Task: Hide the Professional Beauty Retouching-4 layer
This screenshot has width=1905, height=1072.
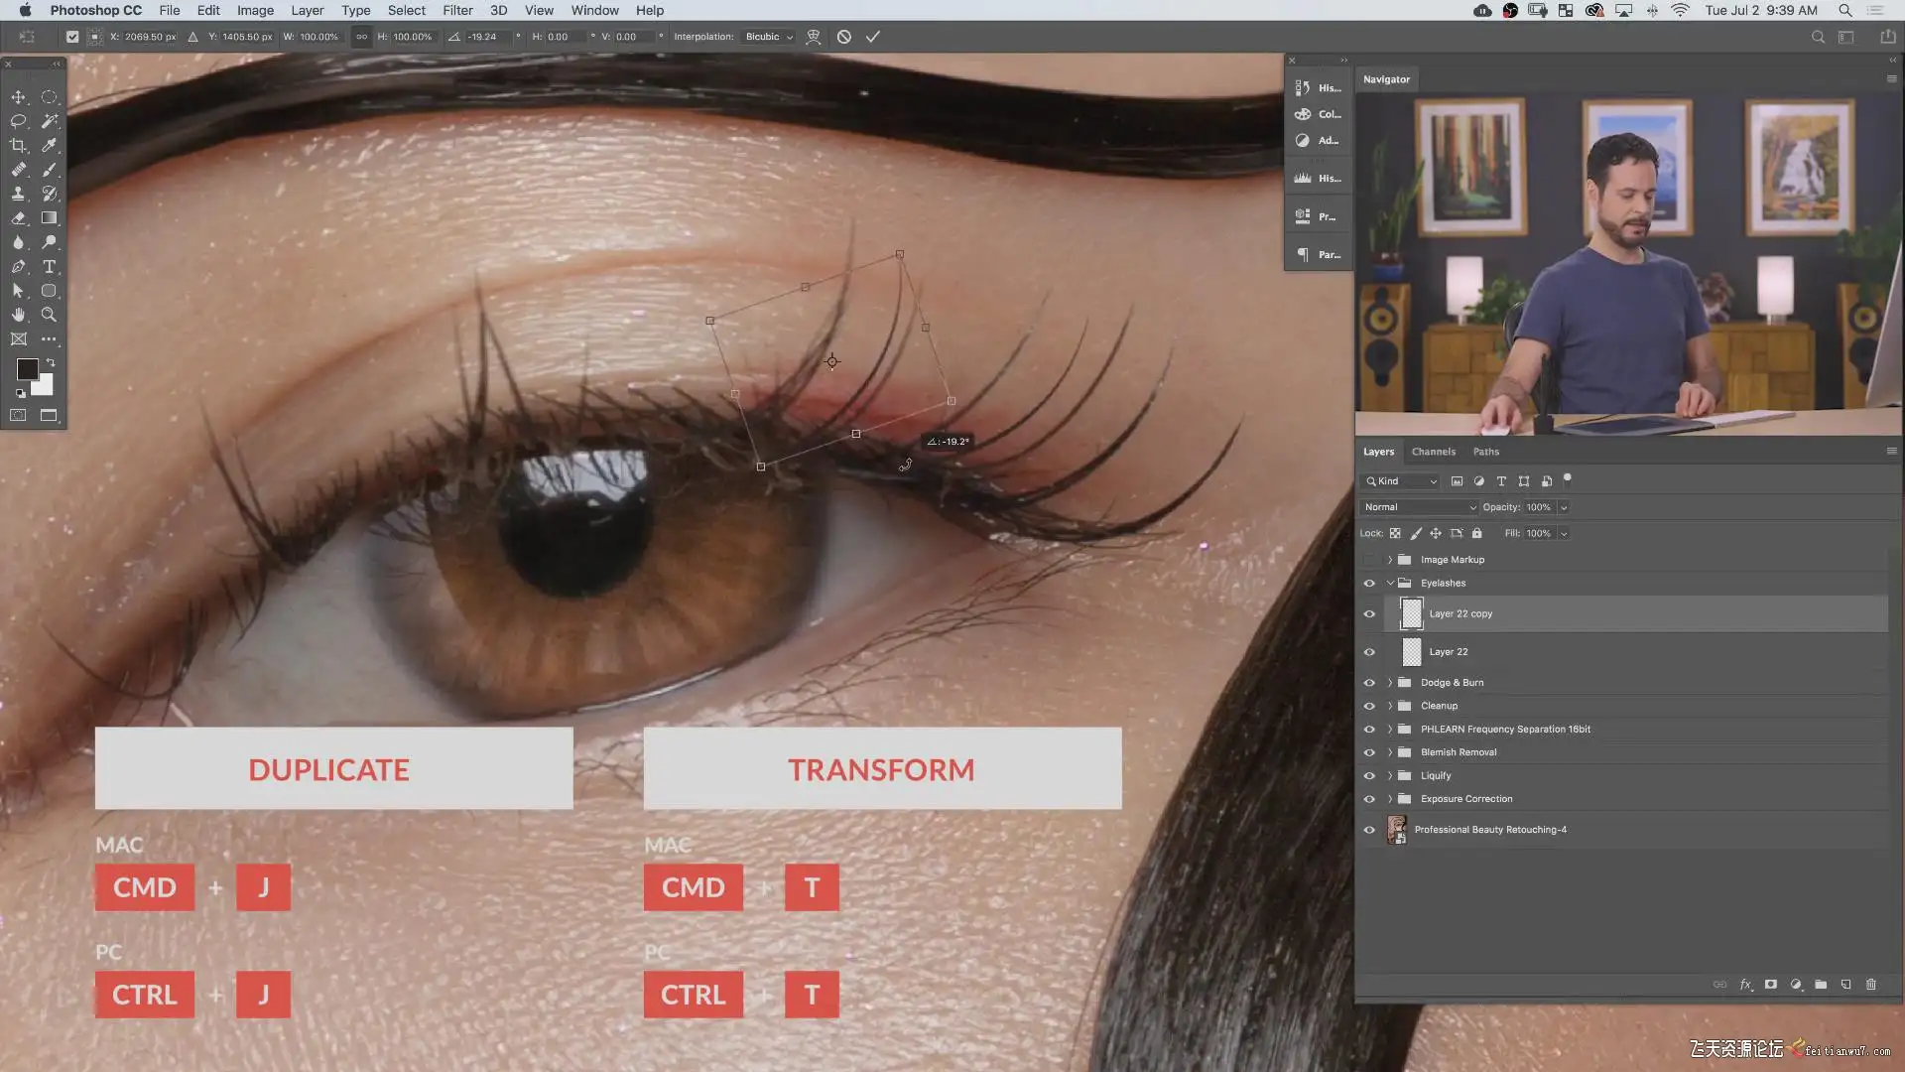Action: pos(1369,830)
